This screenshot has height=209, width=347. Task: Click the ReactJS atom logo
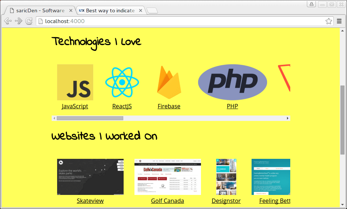[x=122, y=82]
